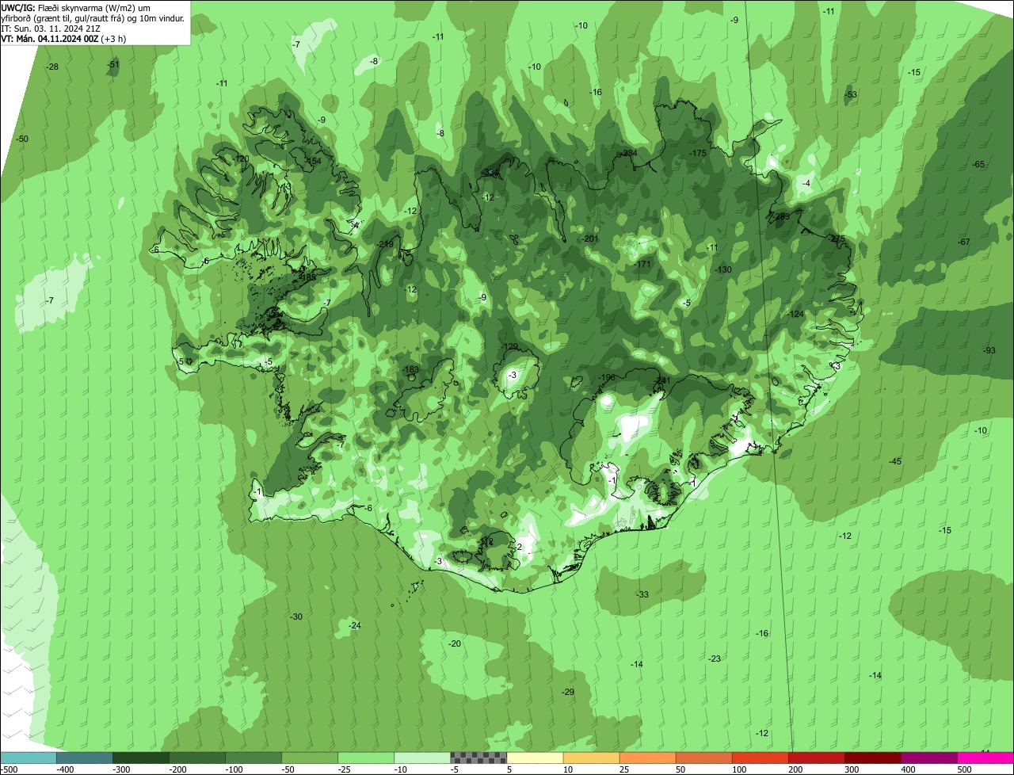The width and height of the screenshot is (1014, 775).
Task: Click the orange 25 to 50 legend swatch
Action: pyautogui.click(x=647, y=758)
